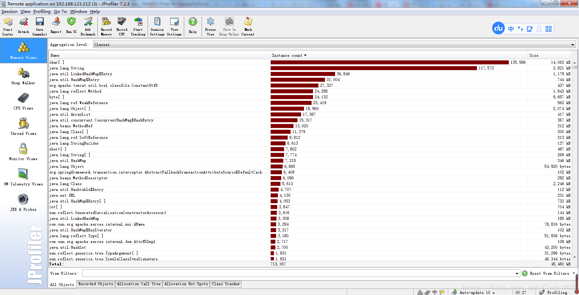Click the Record CPU toolbar icon
Image resolution: width=579 pixels, height=295 pixels.
coord(122,26)
